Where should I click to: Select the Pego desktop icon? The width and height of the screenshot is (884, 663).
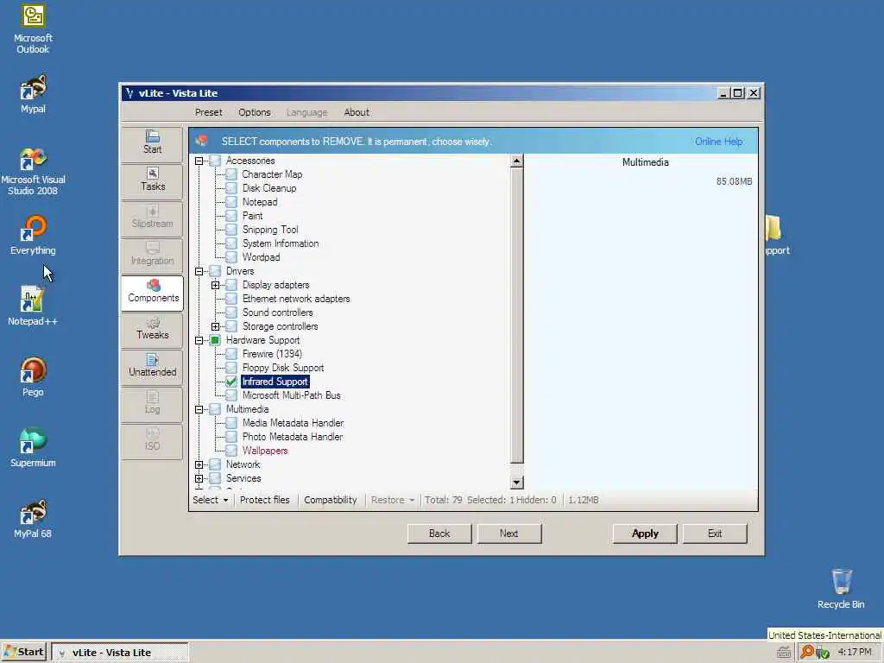(33, 377)
